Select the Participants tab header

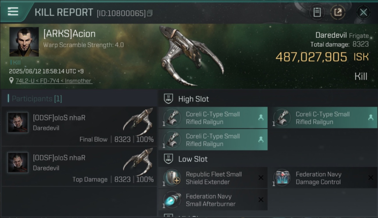pyautogui.click(x=35, y=99)
